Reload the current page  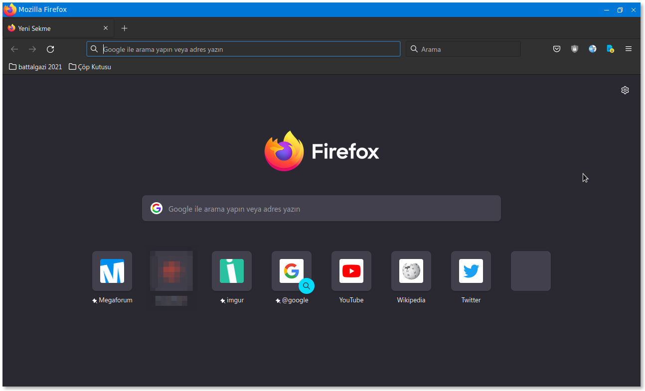[x=50, y=49]
